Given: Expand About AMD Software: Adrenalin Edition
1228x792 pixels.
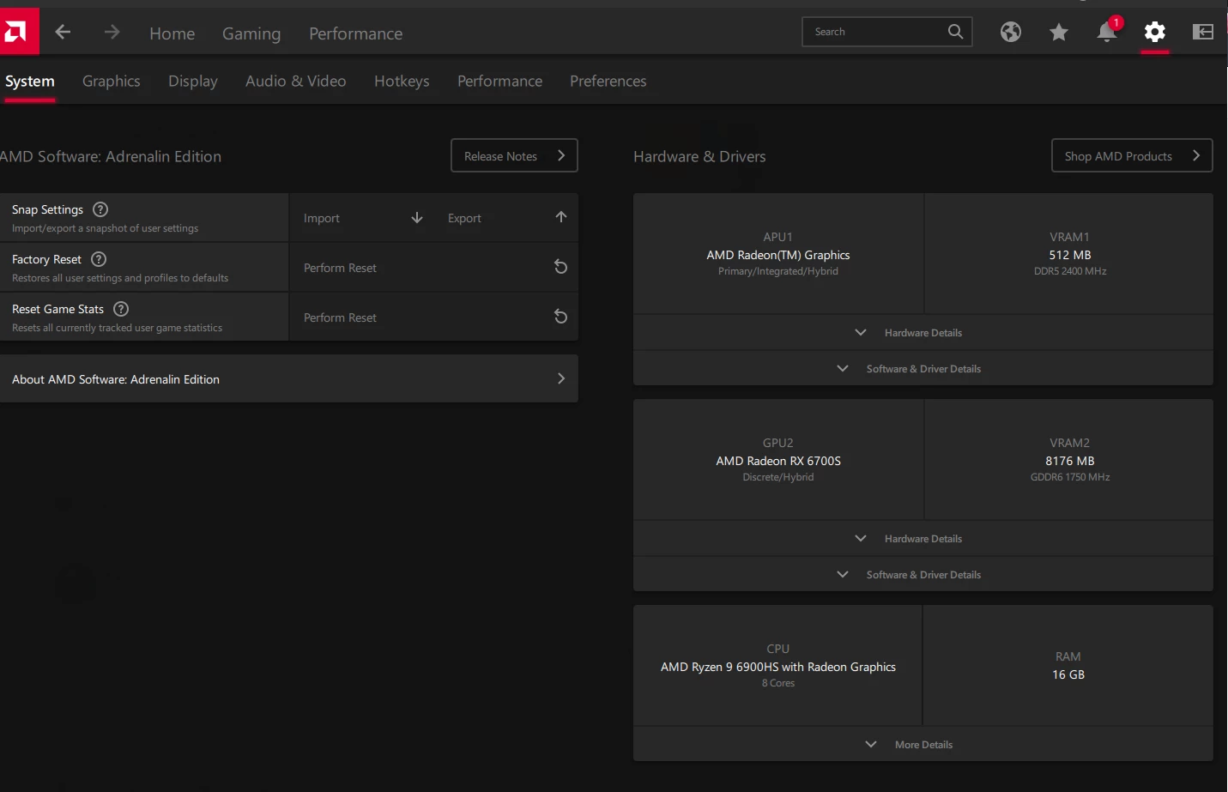Looking at the screenshot, I should [288, 378].
